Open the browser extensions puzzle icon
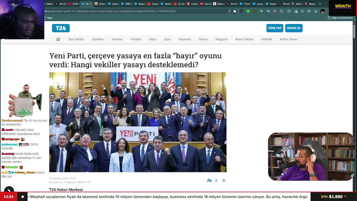 pos(281,11)
